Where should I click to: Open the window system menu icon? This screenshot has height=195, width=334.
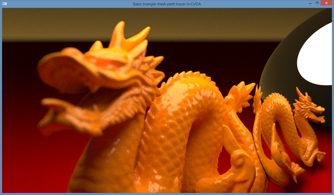click(5, 4)
